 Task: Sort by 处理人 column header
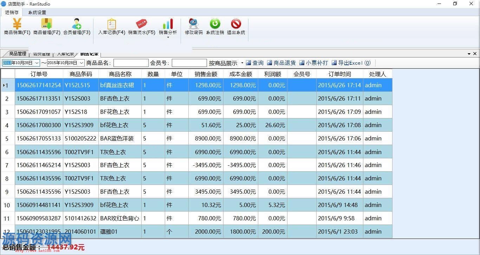click(378, 74)
